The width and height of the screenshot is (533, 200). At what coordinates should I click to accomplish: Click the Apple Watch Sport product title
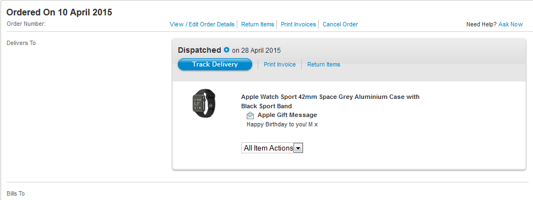click(330, 101)
